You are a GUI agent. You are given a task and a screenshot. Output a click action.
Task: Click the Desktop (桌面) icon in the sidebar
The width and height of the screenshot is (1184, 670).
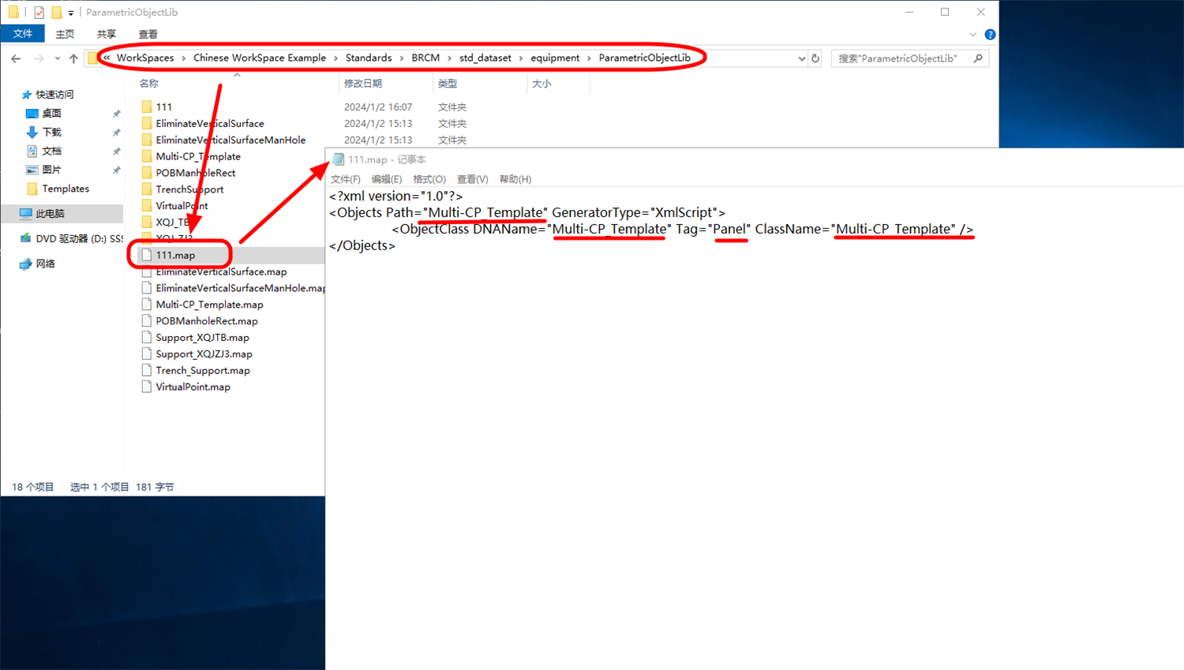point(32,114)
